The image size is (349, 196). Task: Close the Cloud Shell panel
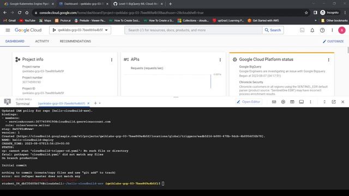click(x=343, y=102)
